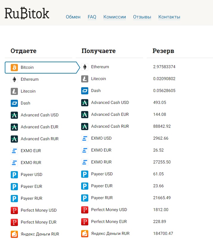The image size is (213, 245).
Task: Click the Litecoin icon in Отдаете column
Action: coord(14,91)
